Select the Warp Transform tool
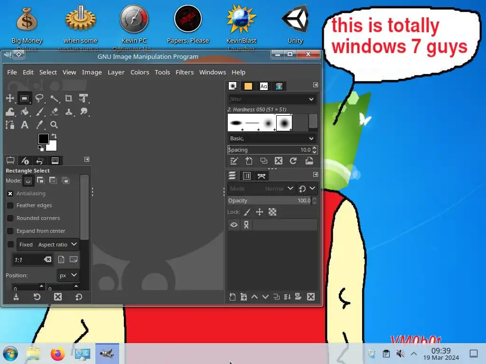The image size is (486, 364). [10, 112]
